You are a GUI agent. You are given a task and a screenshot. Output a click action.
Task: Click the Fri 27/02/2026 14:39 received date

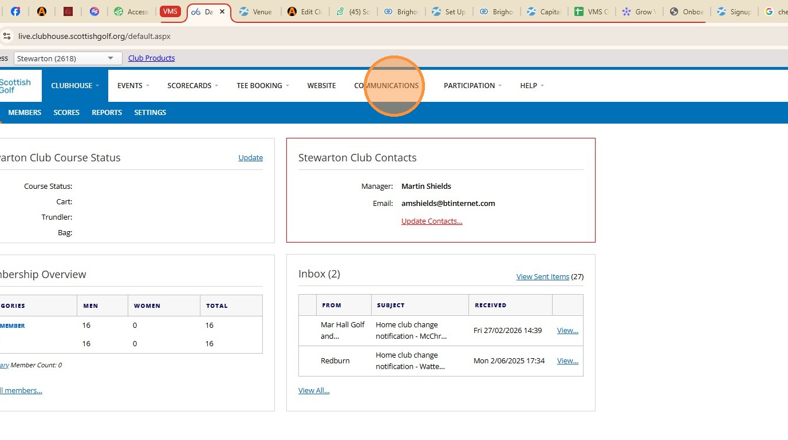507,331
